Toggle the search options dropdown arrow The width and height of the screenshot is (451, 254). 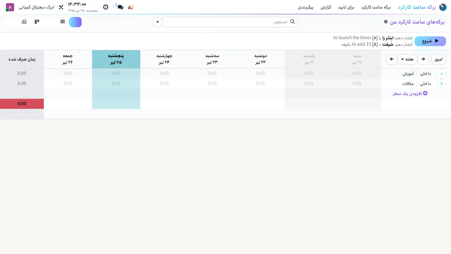click(x=158, y=22)
